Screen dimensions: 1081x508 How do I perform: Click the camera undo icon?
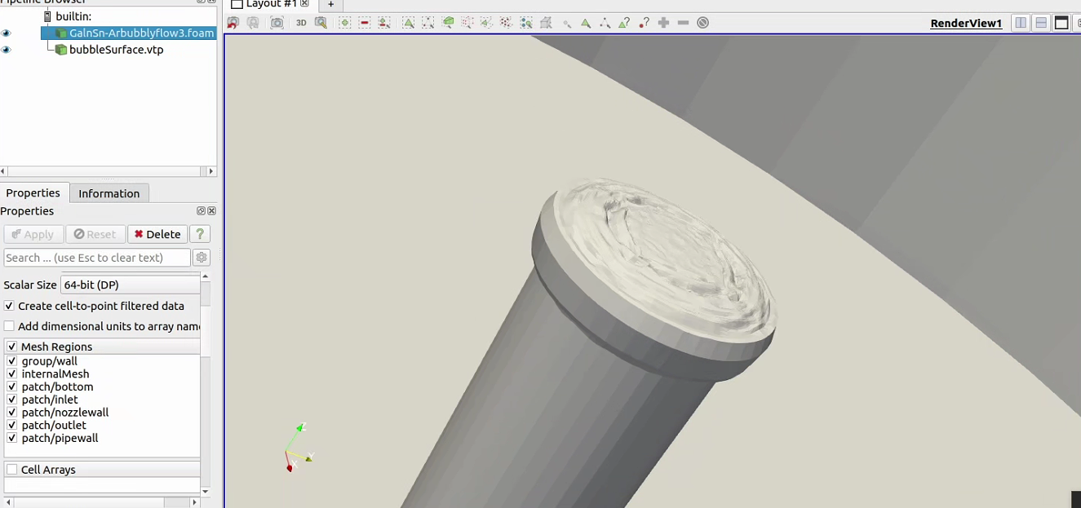tap(233, 23)
